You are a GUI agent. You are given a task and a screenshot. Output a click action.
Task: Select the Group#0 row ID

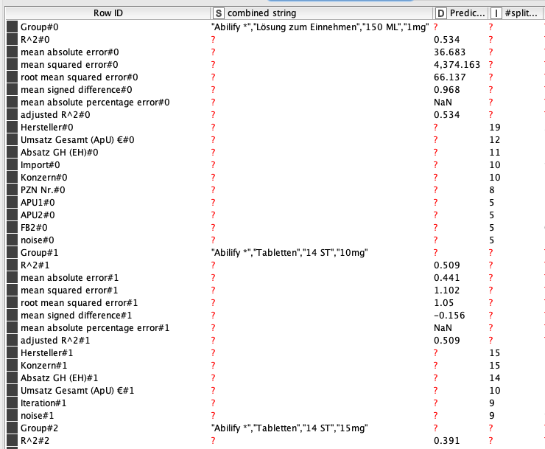tap(39, 27)
